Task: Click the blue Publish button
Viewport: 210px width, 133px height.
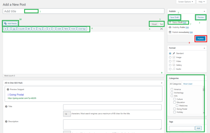Action: [x=200, y=39]
